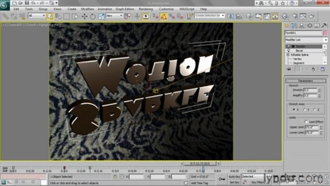Expand the Modifier List dropdown

click(306, 40)
